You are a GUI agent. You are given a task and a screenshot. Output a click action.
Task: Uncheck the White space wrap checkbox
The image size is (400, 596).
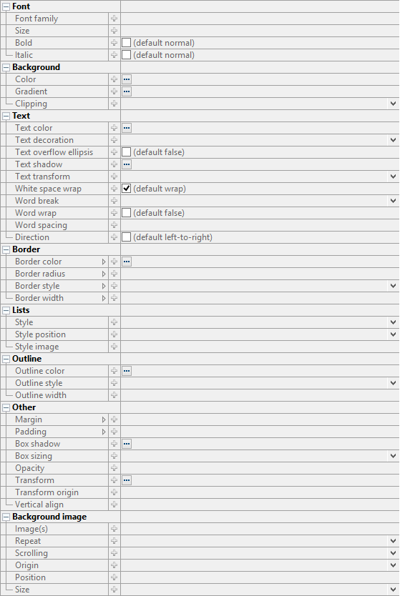point(127,189)
